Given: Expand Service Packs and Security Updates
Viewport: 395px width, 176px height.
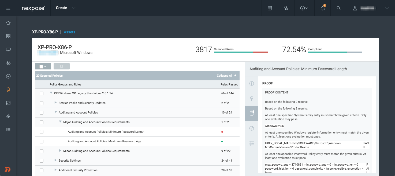Looking at the screenshot, I should [56, 103].
